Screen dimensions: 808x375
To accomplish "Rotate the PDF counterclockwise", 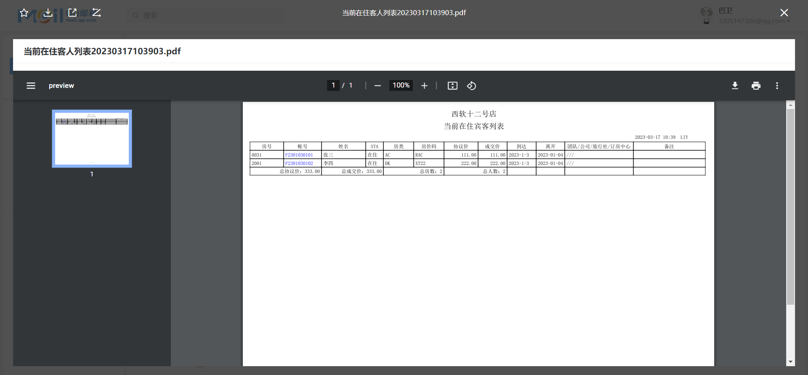I will 471,85.
